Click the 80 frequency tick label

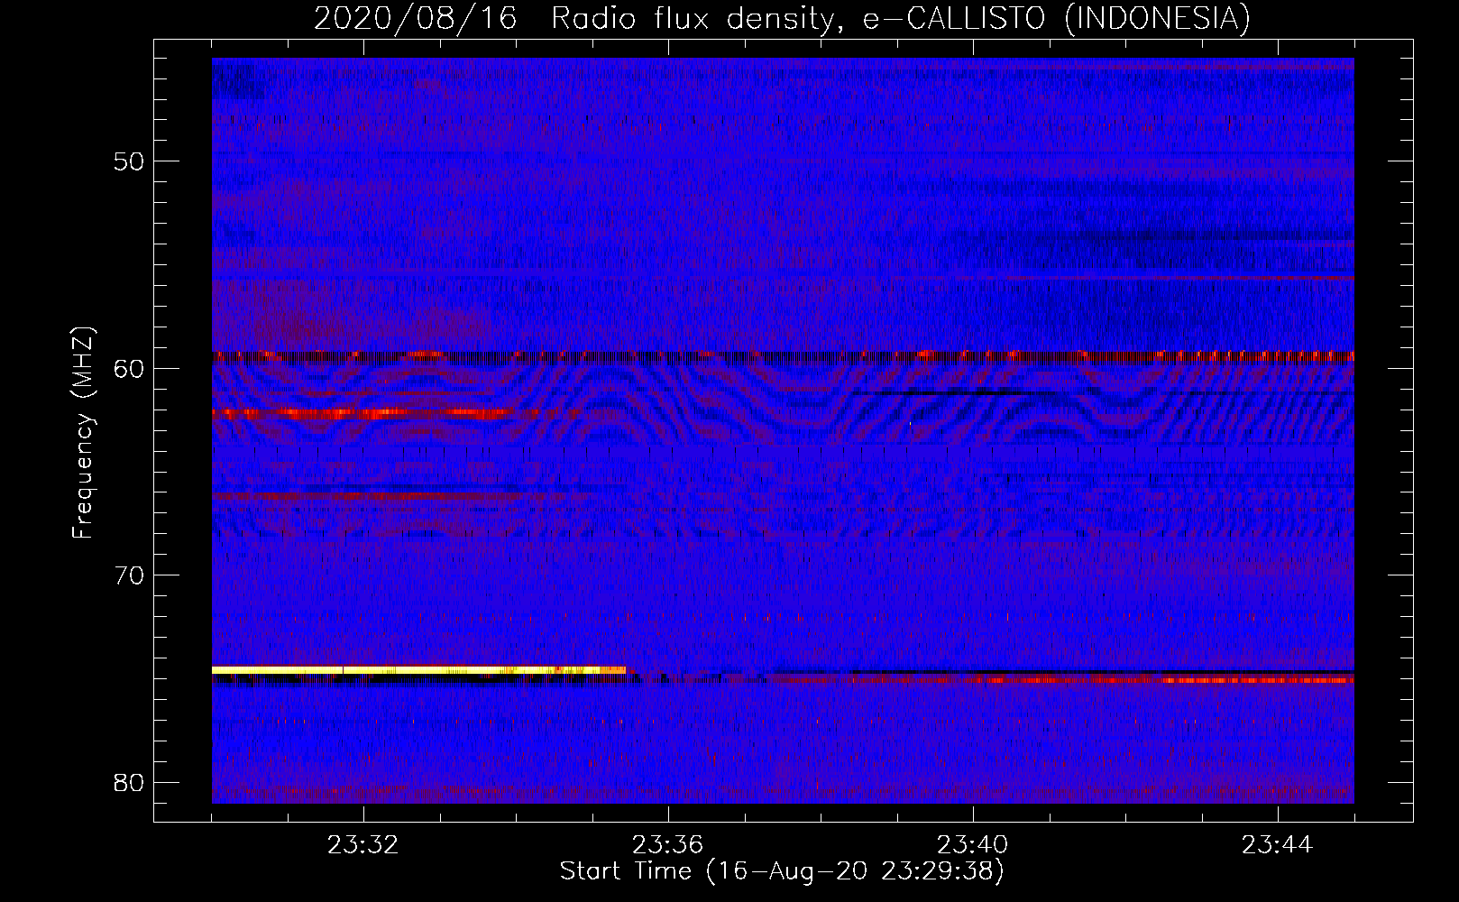pyautogui.click(x=129, y=781)
